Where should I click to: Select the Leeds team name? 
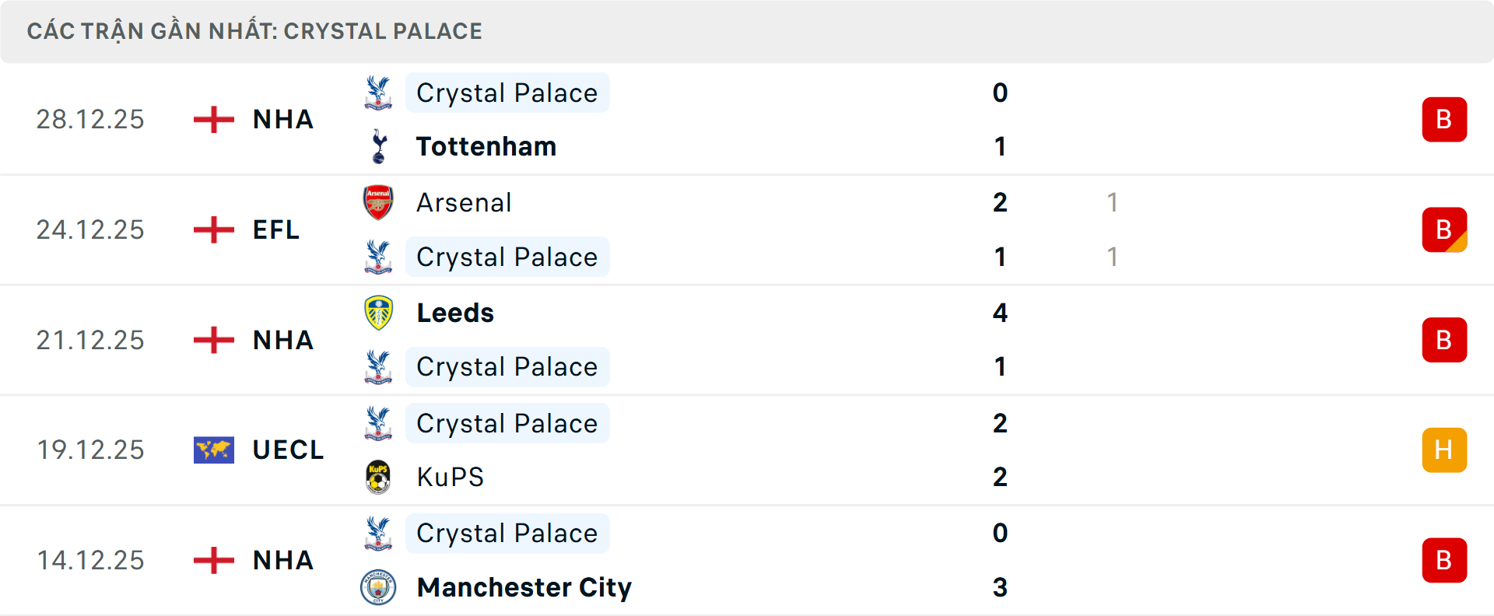coord(455,313)
